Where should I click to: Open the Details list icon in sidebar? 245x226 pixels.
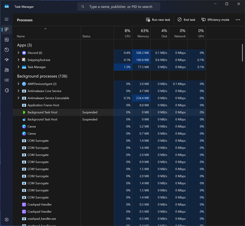tap(6, 80)
